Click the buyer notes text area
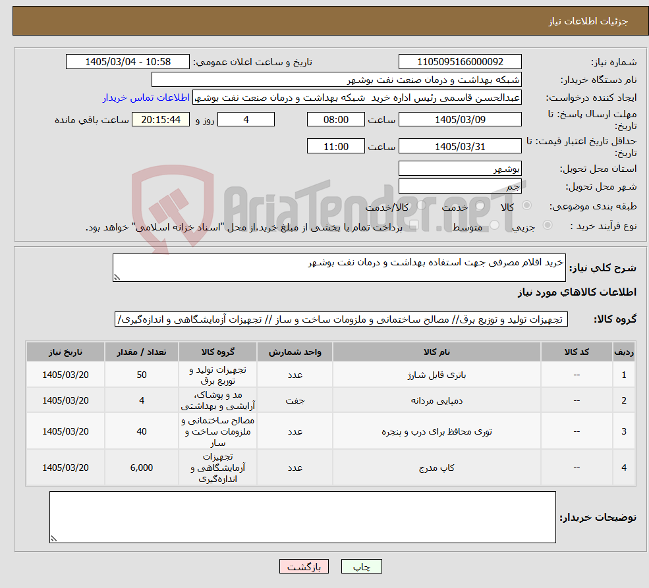Viewport: 649px width, 588px height. click(302, 518)
